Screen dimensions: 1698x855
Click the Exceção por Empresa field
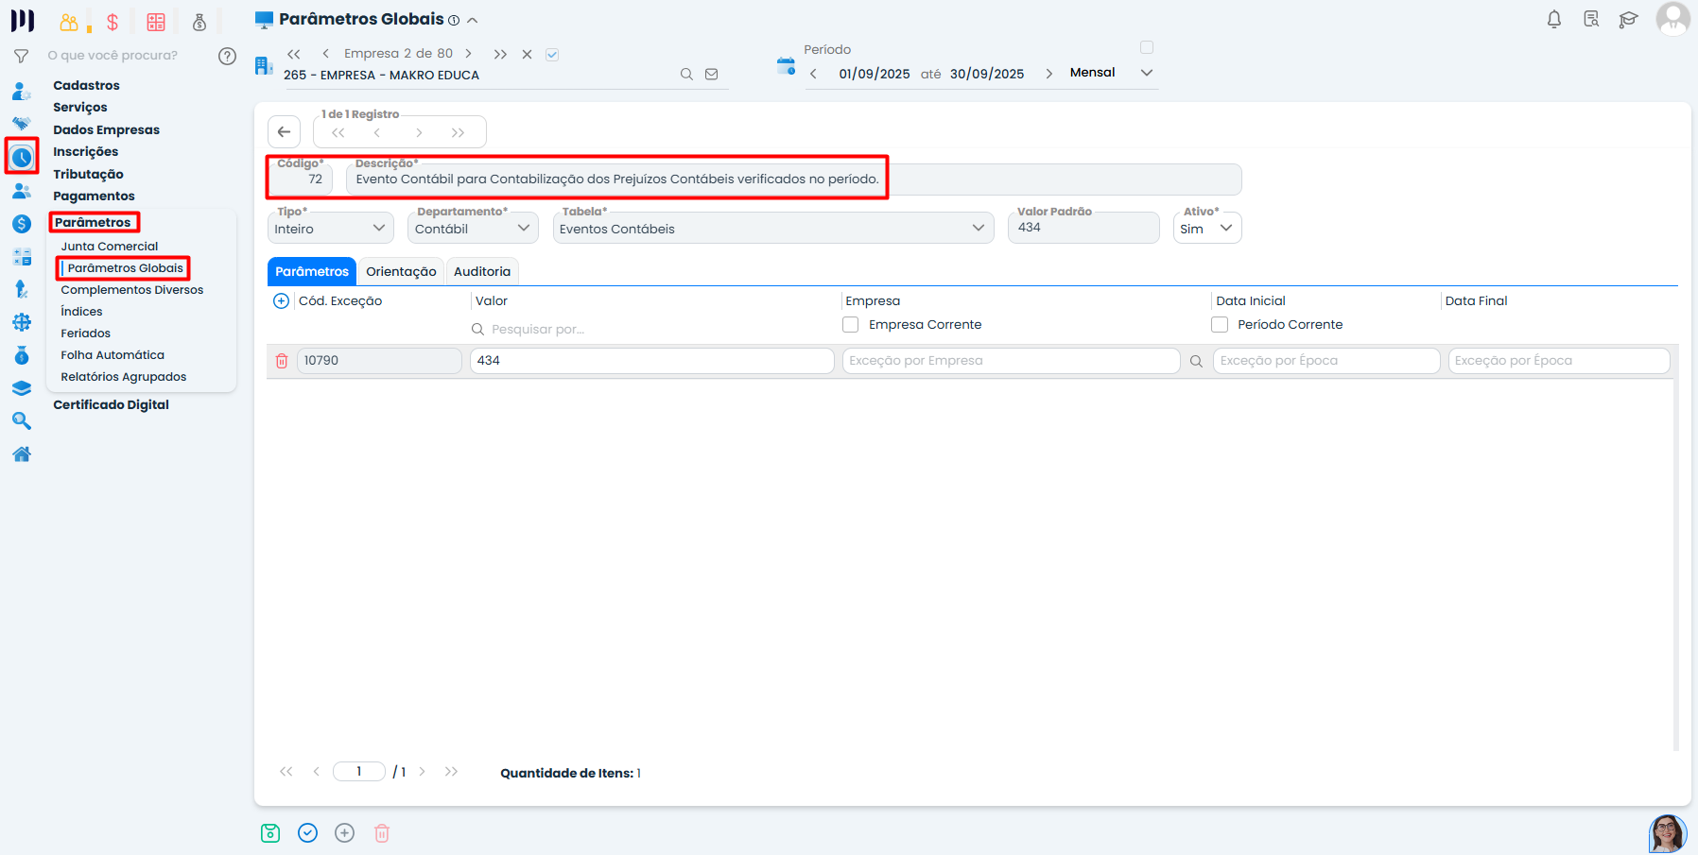1010,361
